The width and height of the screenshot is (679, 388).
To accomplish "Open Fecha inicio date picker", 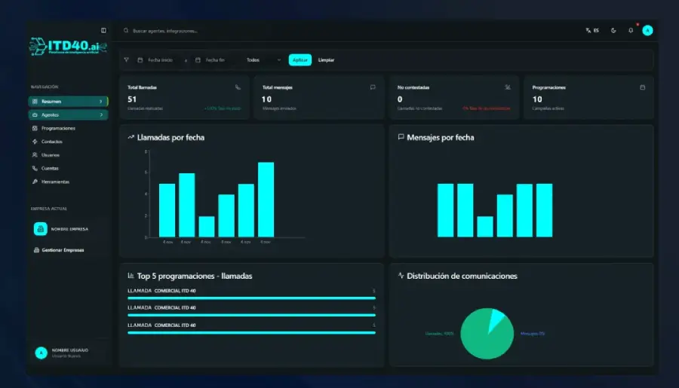I will tap(155, 60).
